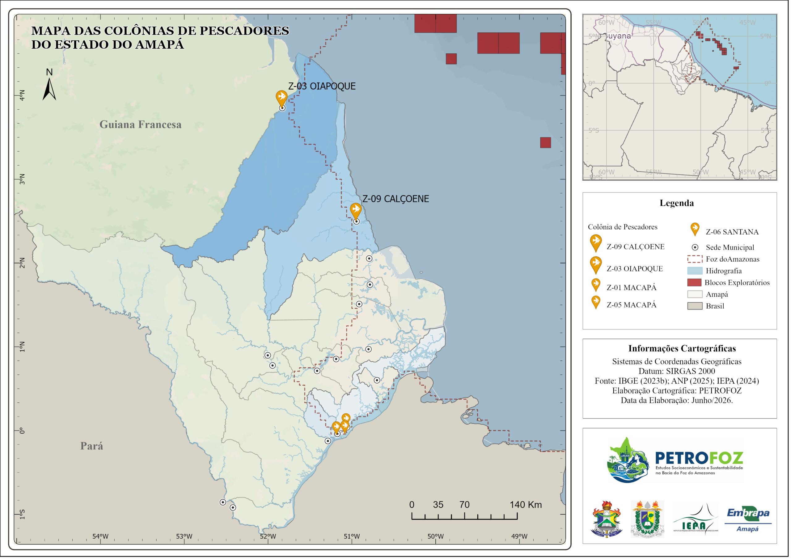Click the 'Blocos Exploratórios' legend text

tap(738, 283)
